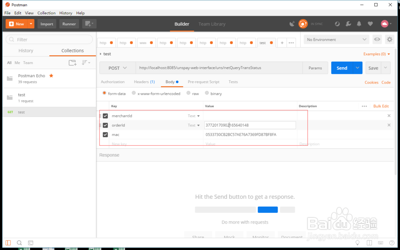
Task: Open Postman console icon in status bar
Action: click(30, 243)
